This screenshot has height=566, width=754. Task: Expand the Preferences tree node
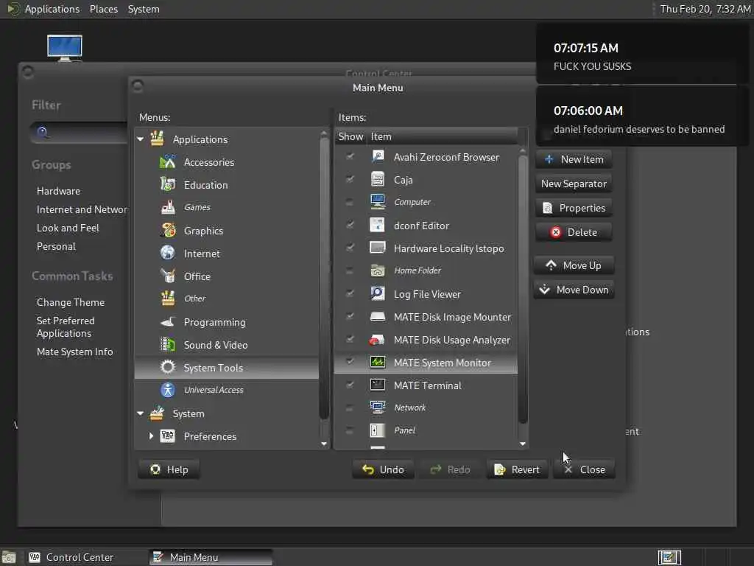point(151,436)
